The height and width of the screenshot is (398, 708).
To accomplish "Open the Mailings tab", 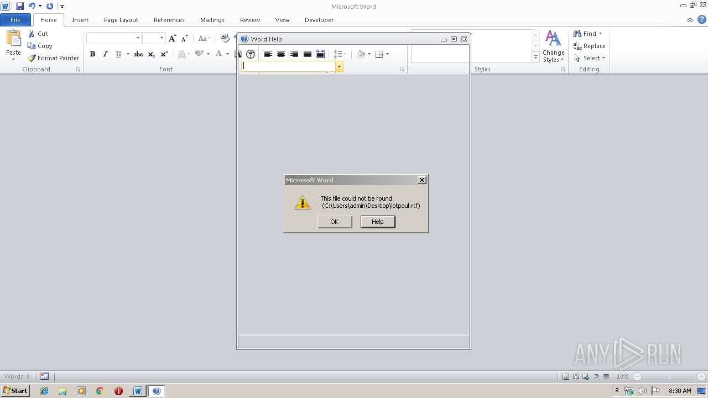I will pos(212,19).
